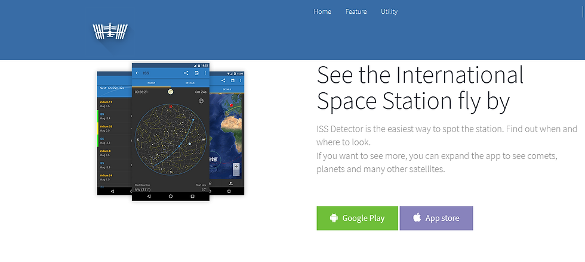The image size is (585, 262).
Task: Select the ISS Mag -3.9 pass row
Action: click(115, 166)
